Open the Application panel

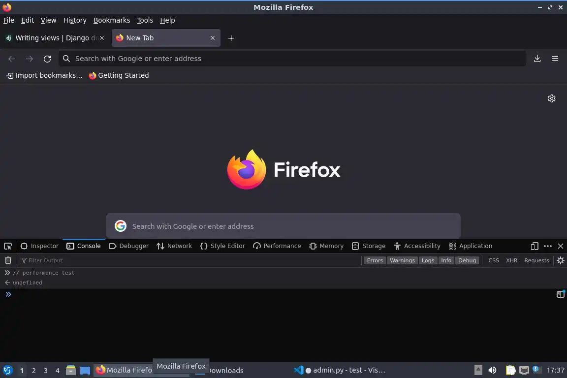[471, 246]
